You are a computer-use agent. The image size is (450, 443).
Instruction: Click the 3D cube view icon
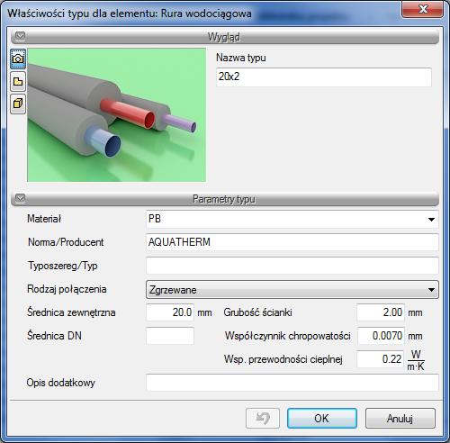coord(18,104)
